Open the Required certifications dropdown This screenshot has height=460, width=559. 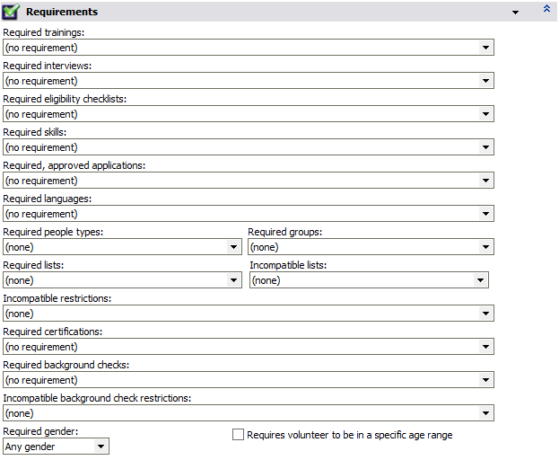(x=485, y=347)
